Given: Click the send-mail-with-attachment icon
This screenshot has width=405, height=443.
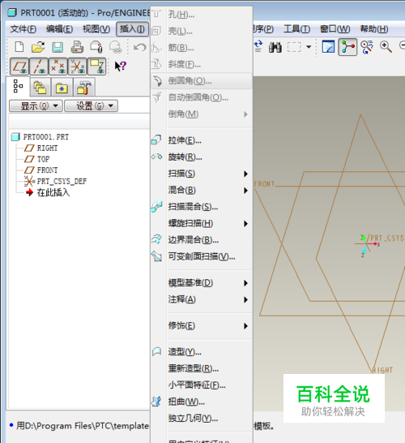Looking at the screenshot, I should click(x=96, y=47).
